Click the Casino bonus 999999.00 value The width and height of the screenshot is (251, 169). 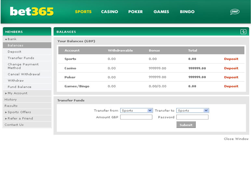point(157,68)
